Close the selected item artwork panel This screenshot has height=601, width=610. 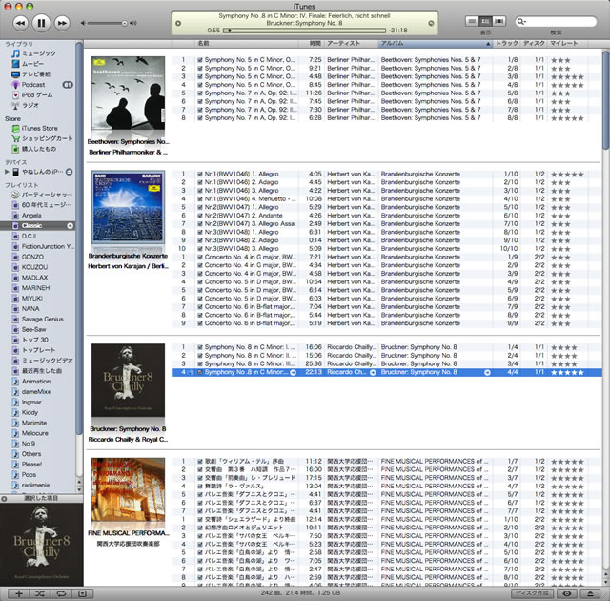click(x=4, y=499)
